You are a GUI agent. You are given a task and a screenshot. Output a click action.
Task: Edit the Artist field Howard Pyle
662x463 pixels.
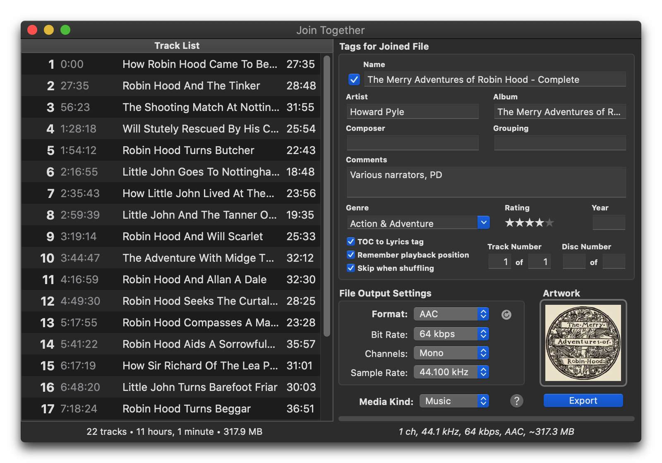point(413,112)
